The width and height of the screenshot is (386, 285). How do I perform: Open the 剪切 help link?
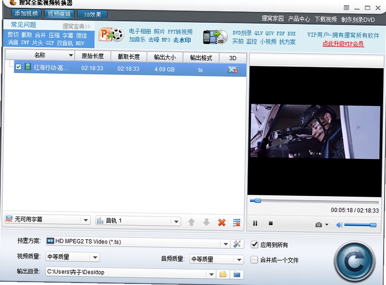(13, 35)
